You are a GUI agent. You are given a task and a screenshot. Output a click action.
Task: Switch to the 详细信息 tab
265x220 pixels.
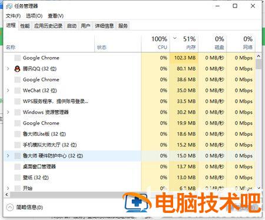104,26
